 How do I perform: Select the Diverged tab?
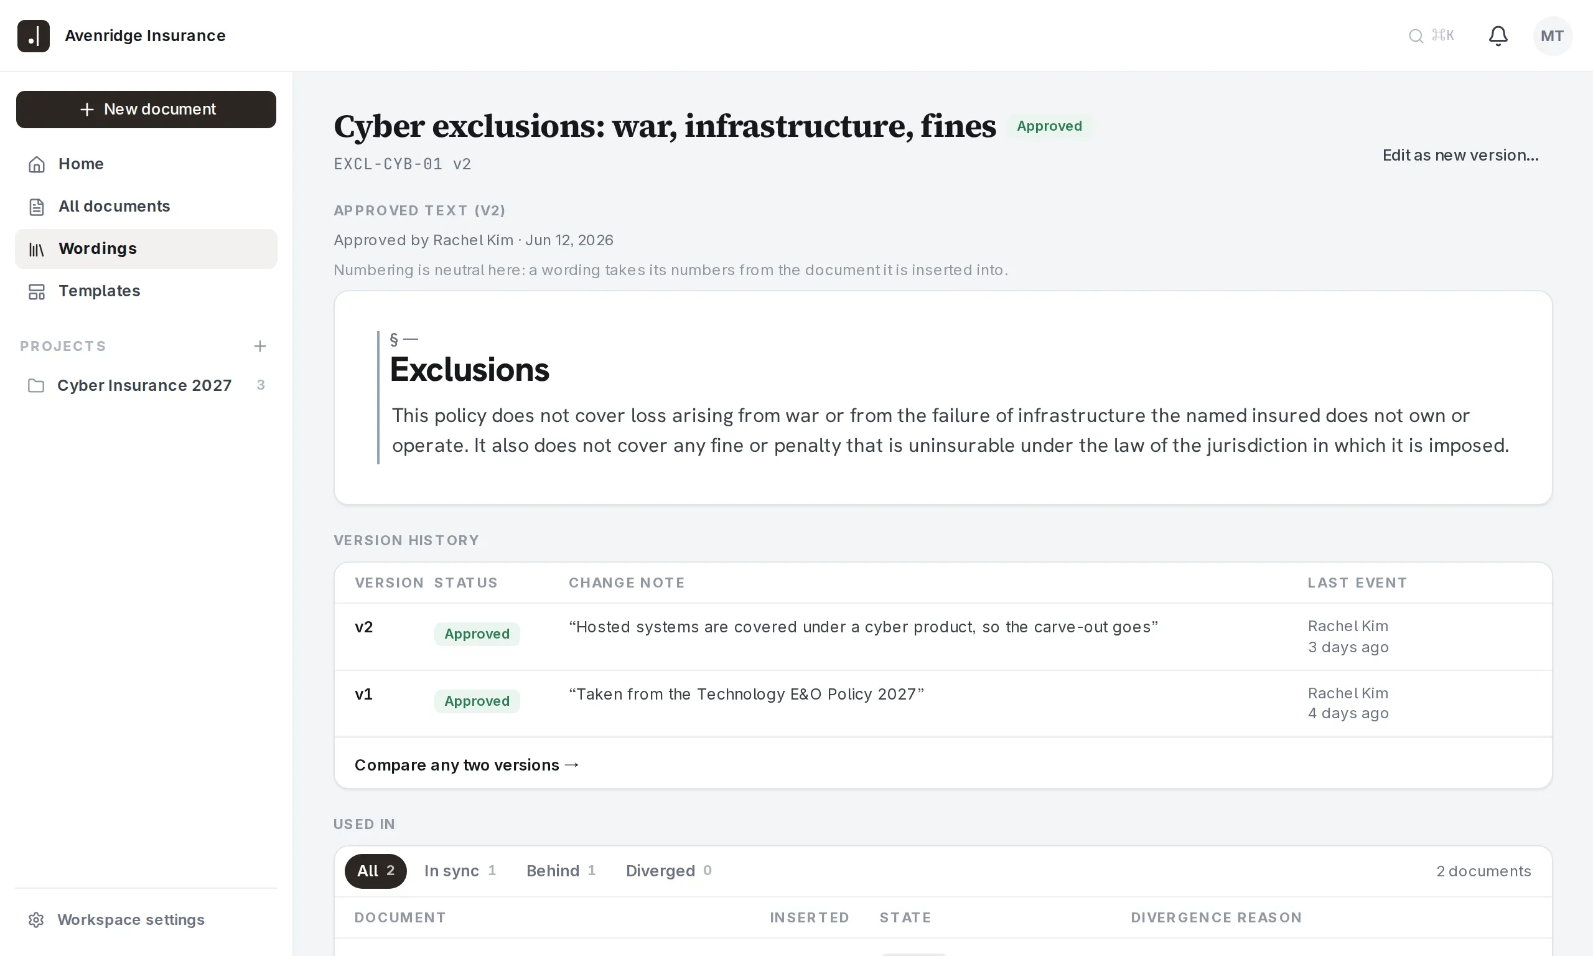tap(668, 871)
